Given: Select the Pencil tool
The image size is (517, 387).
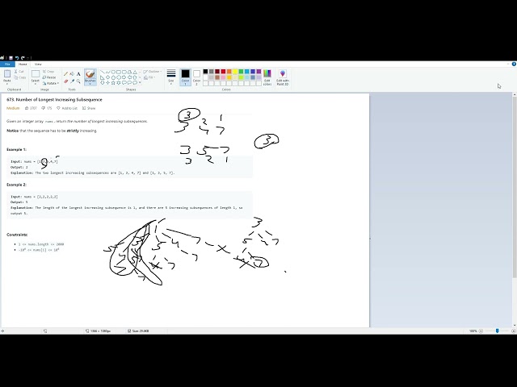Looking at the screenshot, I should 65,74.
